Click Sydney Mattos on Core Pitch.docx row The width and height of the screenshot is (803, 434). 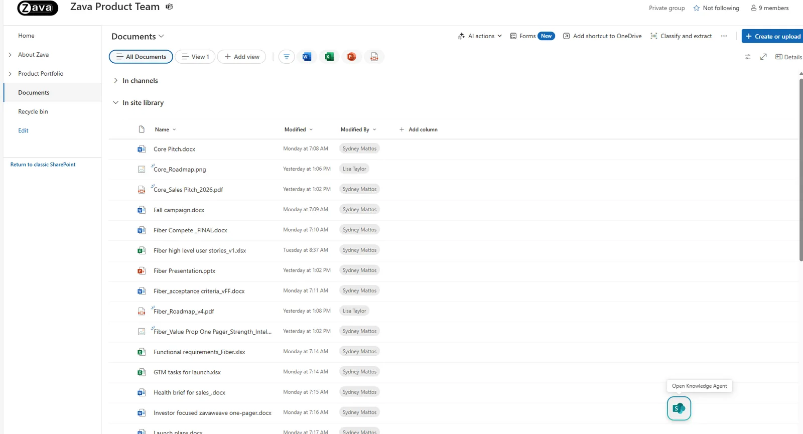click(x=359, y=149)
